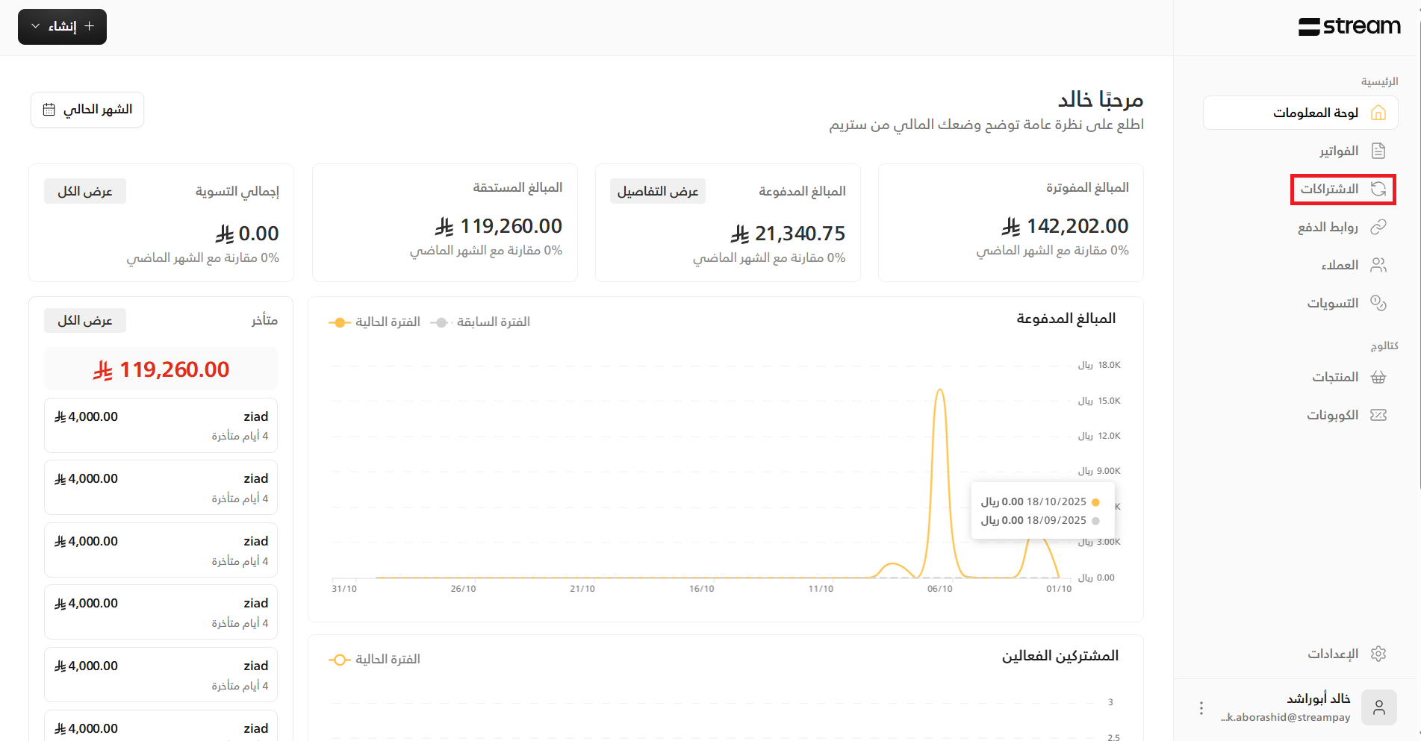Screen dimensions: 1421x741
Task: Toggle الفترة الحالية legend in active subscribers chart
Action: 375,660
